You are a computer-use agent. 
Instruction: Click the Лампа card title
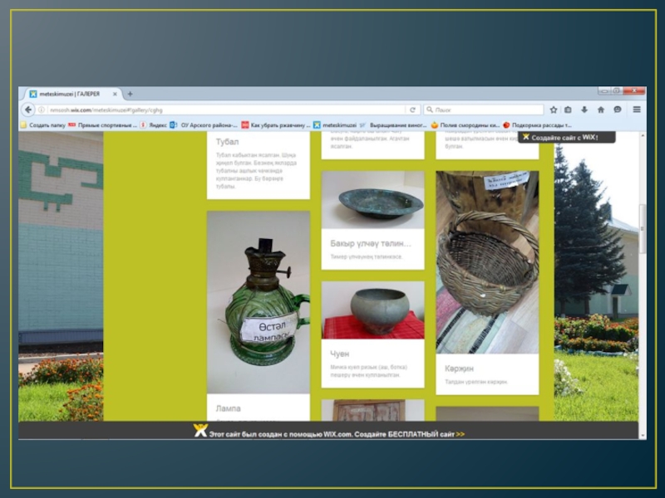tap(228, 408)
